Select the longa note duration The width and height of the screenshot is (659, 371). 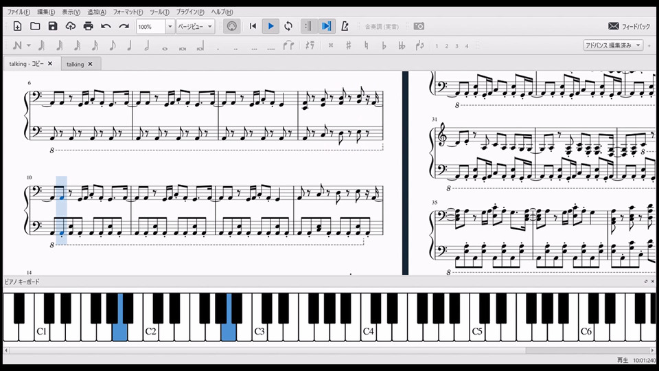tap(200, 46)
